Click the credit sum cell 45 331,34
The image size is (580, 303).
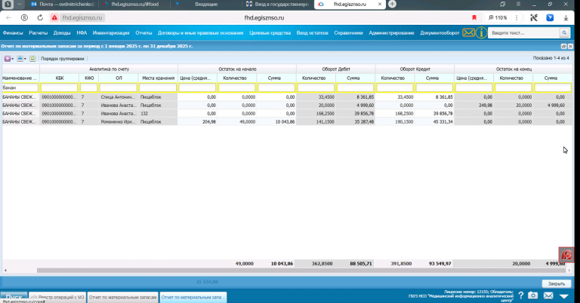(x=434, y=122)
